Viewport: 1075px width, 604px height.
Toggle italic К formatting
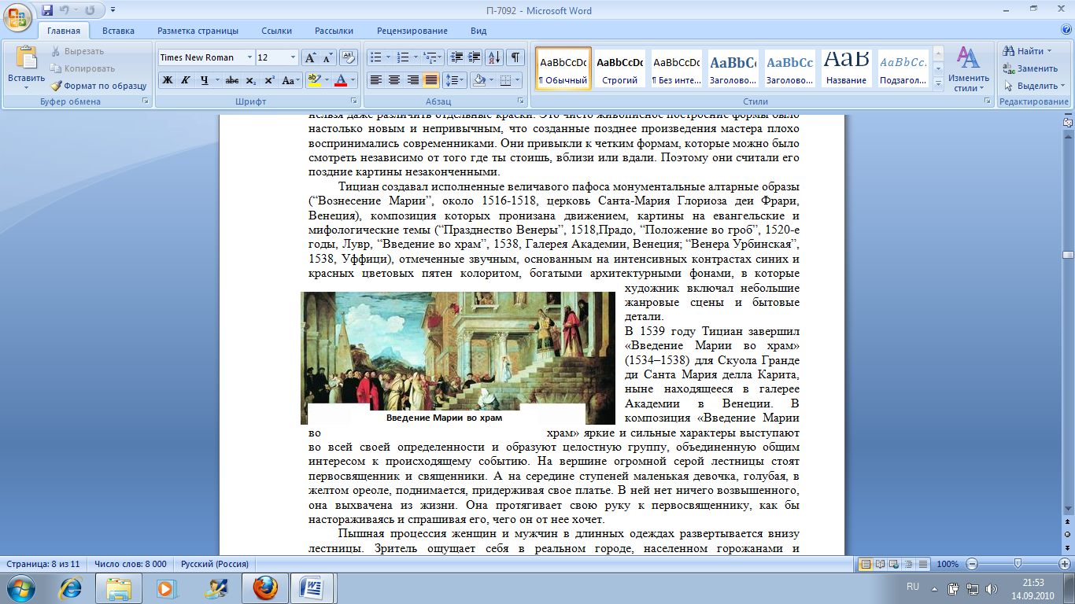click(x=185, y=80)
